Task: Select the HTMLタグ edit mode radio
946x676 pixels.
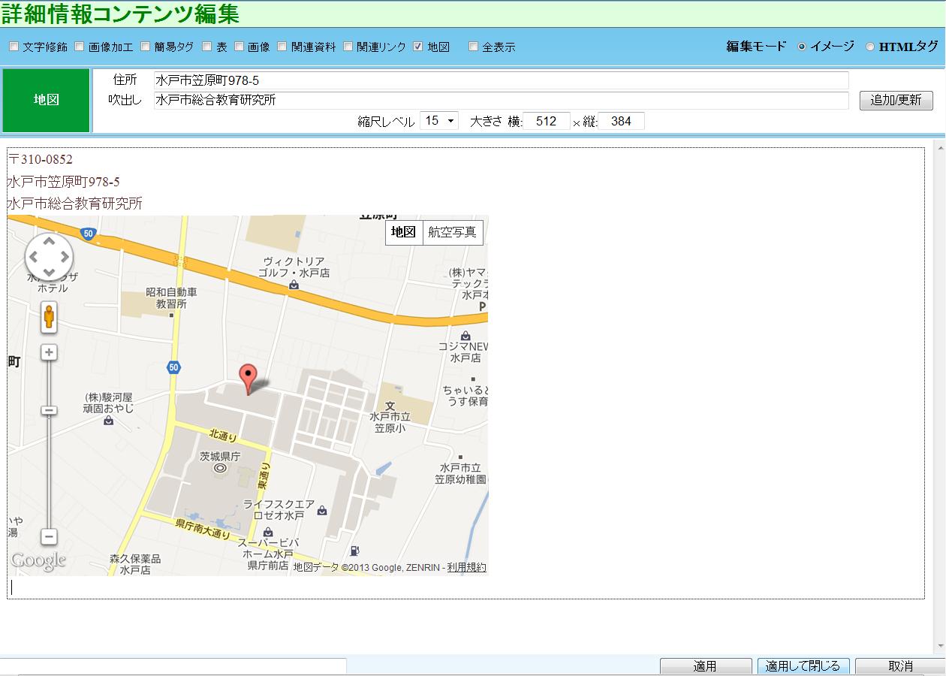Action: tap(870, 47)
